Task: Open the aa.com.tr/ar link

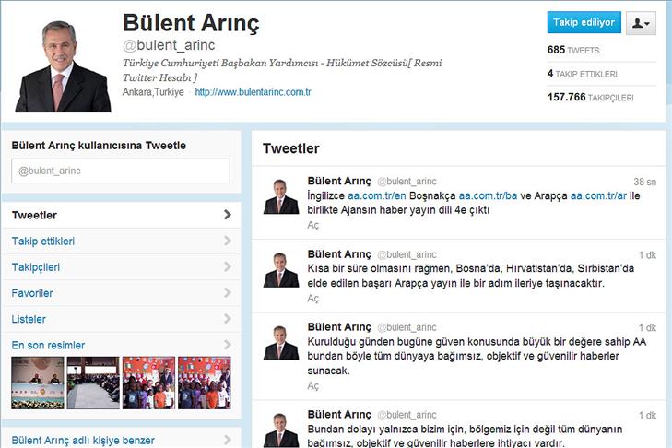Action: click(x=598, y=196)
